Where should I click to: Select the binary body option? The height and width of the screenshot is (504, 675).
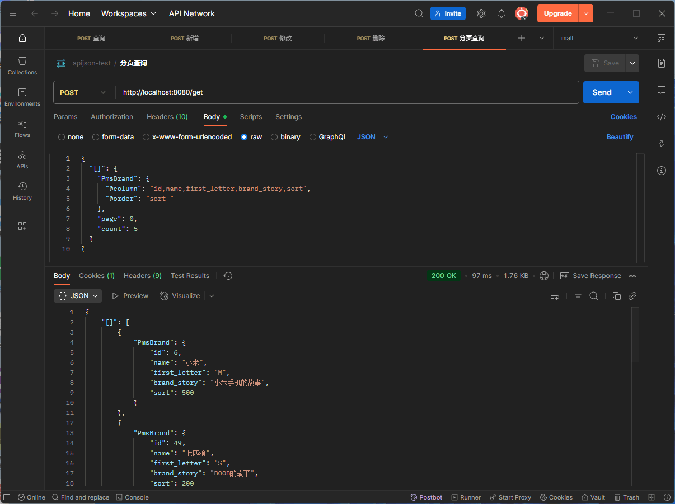point(285,137)
